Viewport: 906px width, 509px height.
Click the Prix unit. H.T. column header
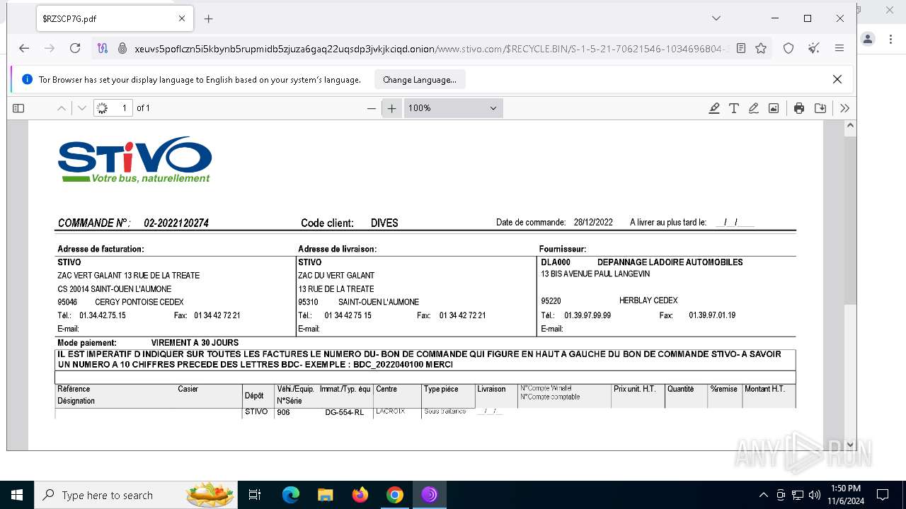click(x=635, y=389)
